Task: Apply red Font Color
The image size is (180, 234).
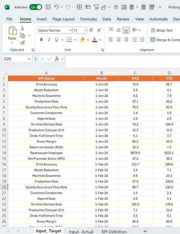Action: (95, 40)
